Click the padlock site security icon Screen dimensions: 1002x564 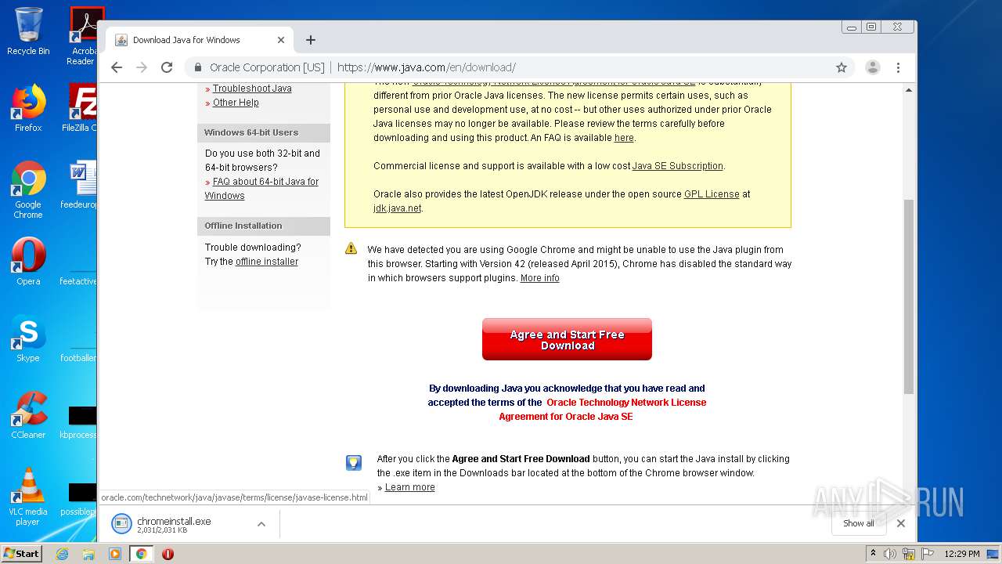(199, 67)
